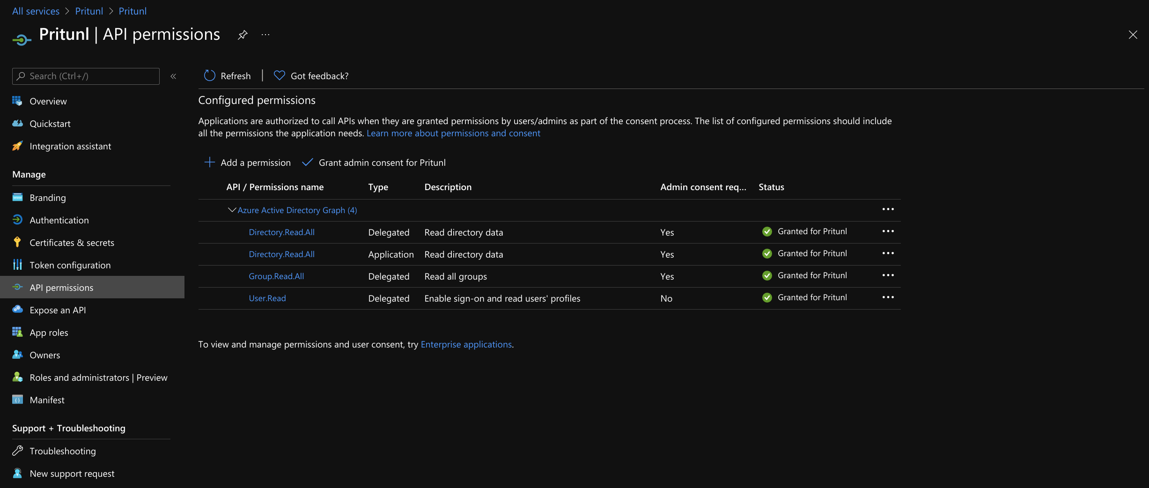Viewport: 1149px width, 488px height.
Task: Close the API permissions blade
Action: tap(1133, 35)
